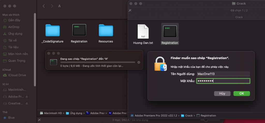Go back in window A
Image resolution: width=265 pixels, height=123 pixels.
pyautogui.click(x=43, y=6)
